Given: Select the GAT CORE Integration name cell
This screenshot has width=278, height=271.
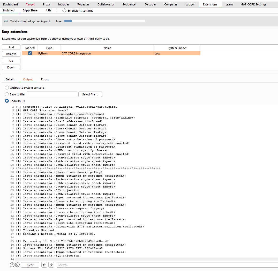Looking at the screenshot, I should click(x=107, y=53).
